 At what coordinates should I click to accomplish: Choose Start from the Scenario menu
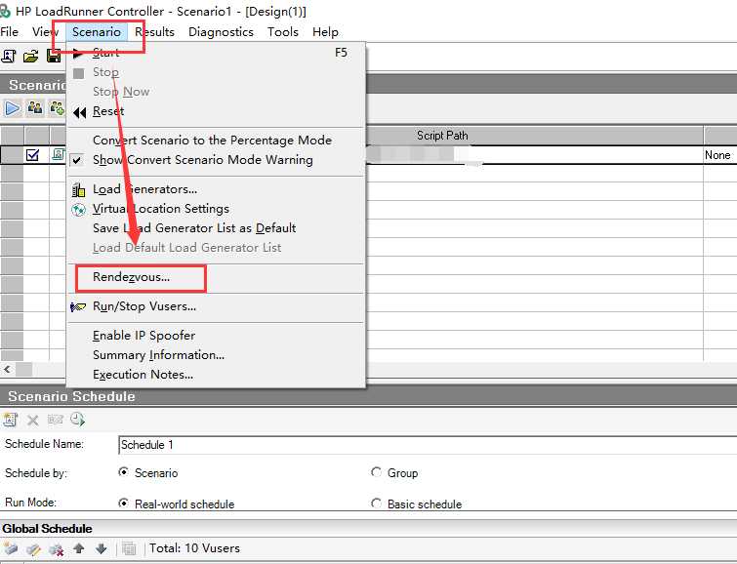coord(216,53)
